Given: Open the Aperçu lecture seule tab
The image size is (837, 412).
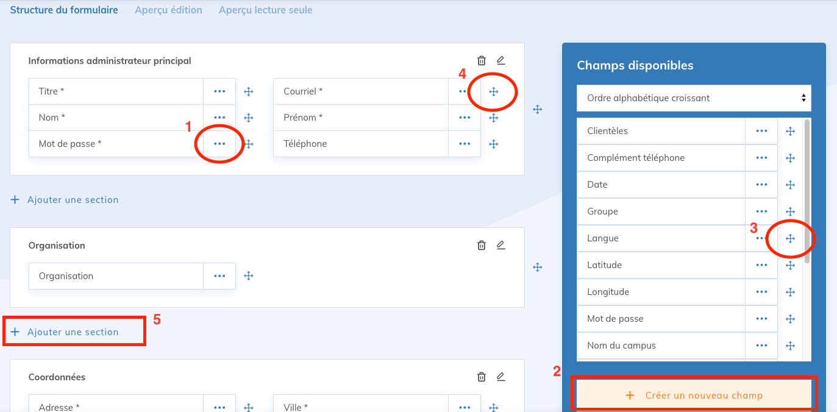Looking at the screenshot, I should (265, 10).
